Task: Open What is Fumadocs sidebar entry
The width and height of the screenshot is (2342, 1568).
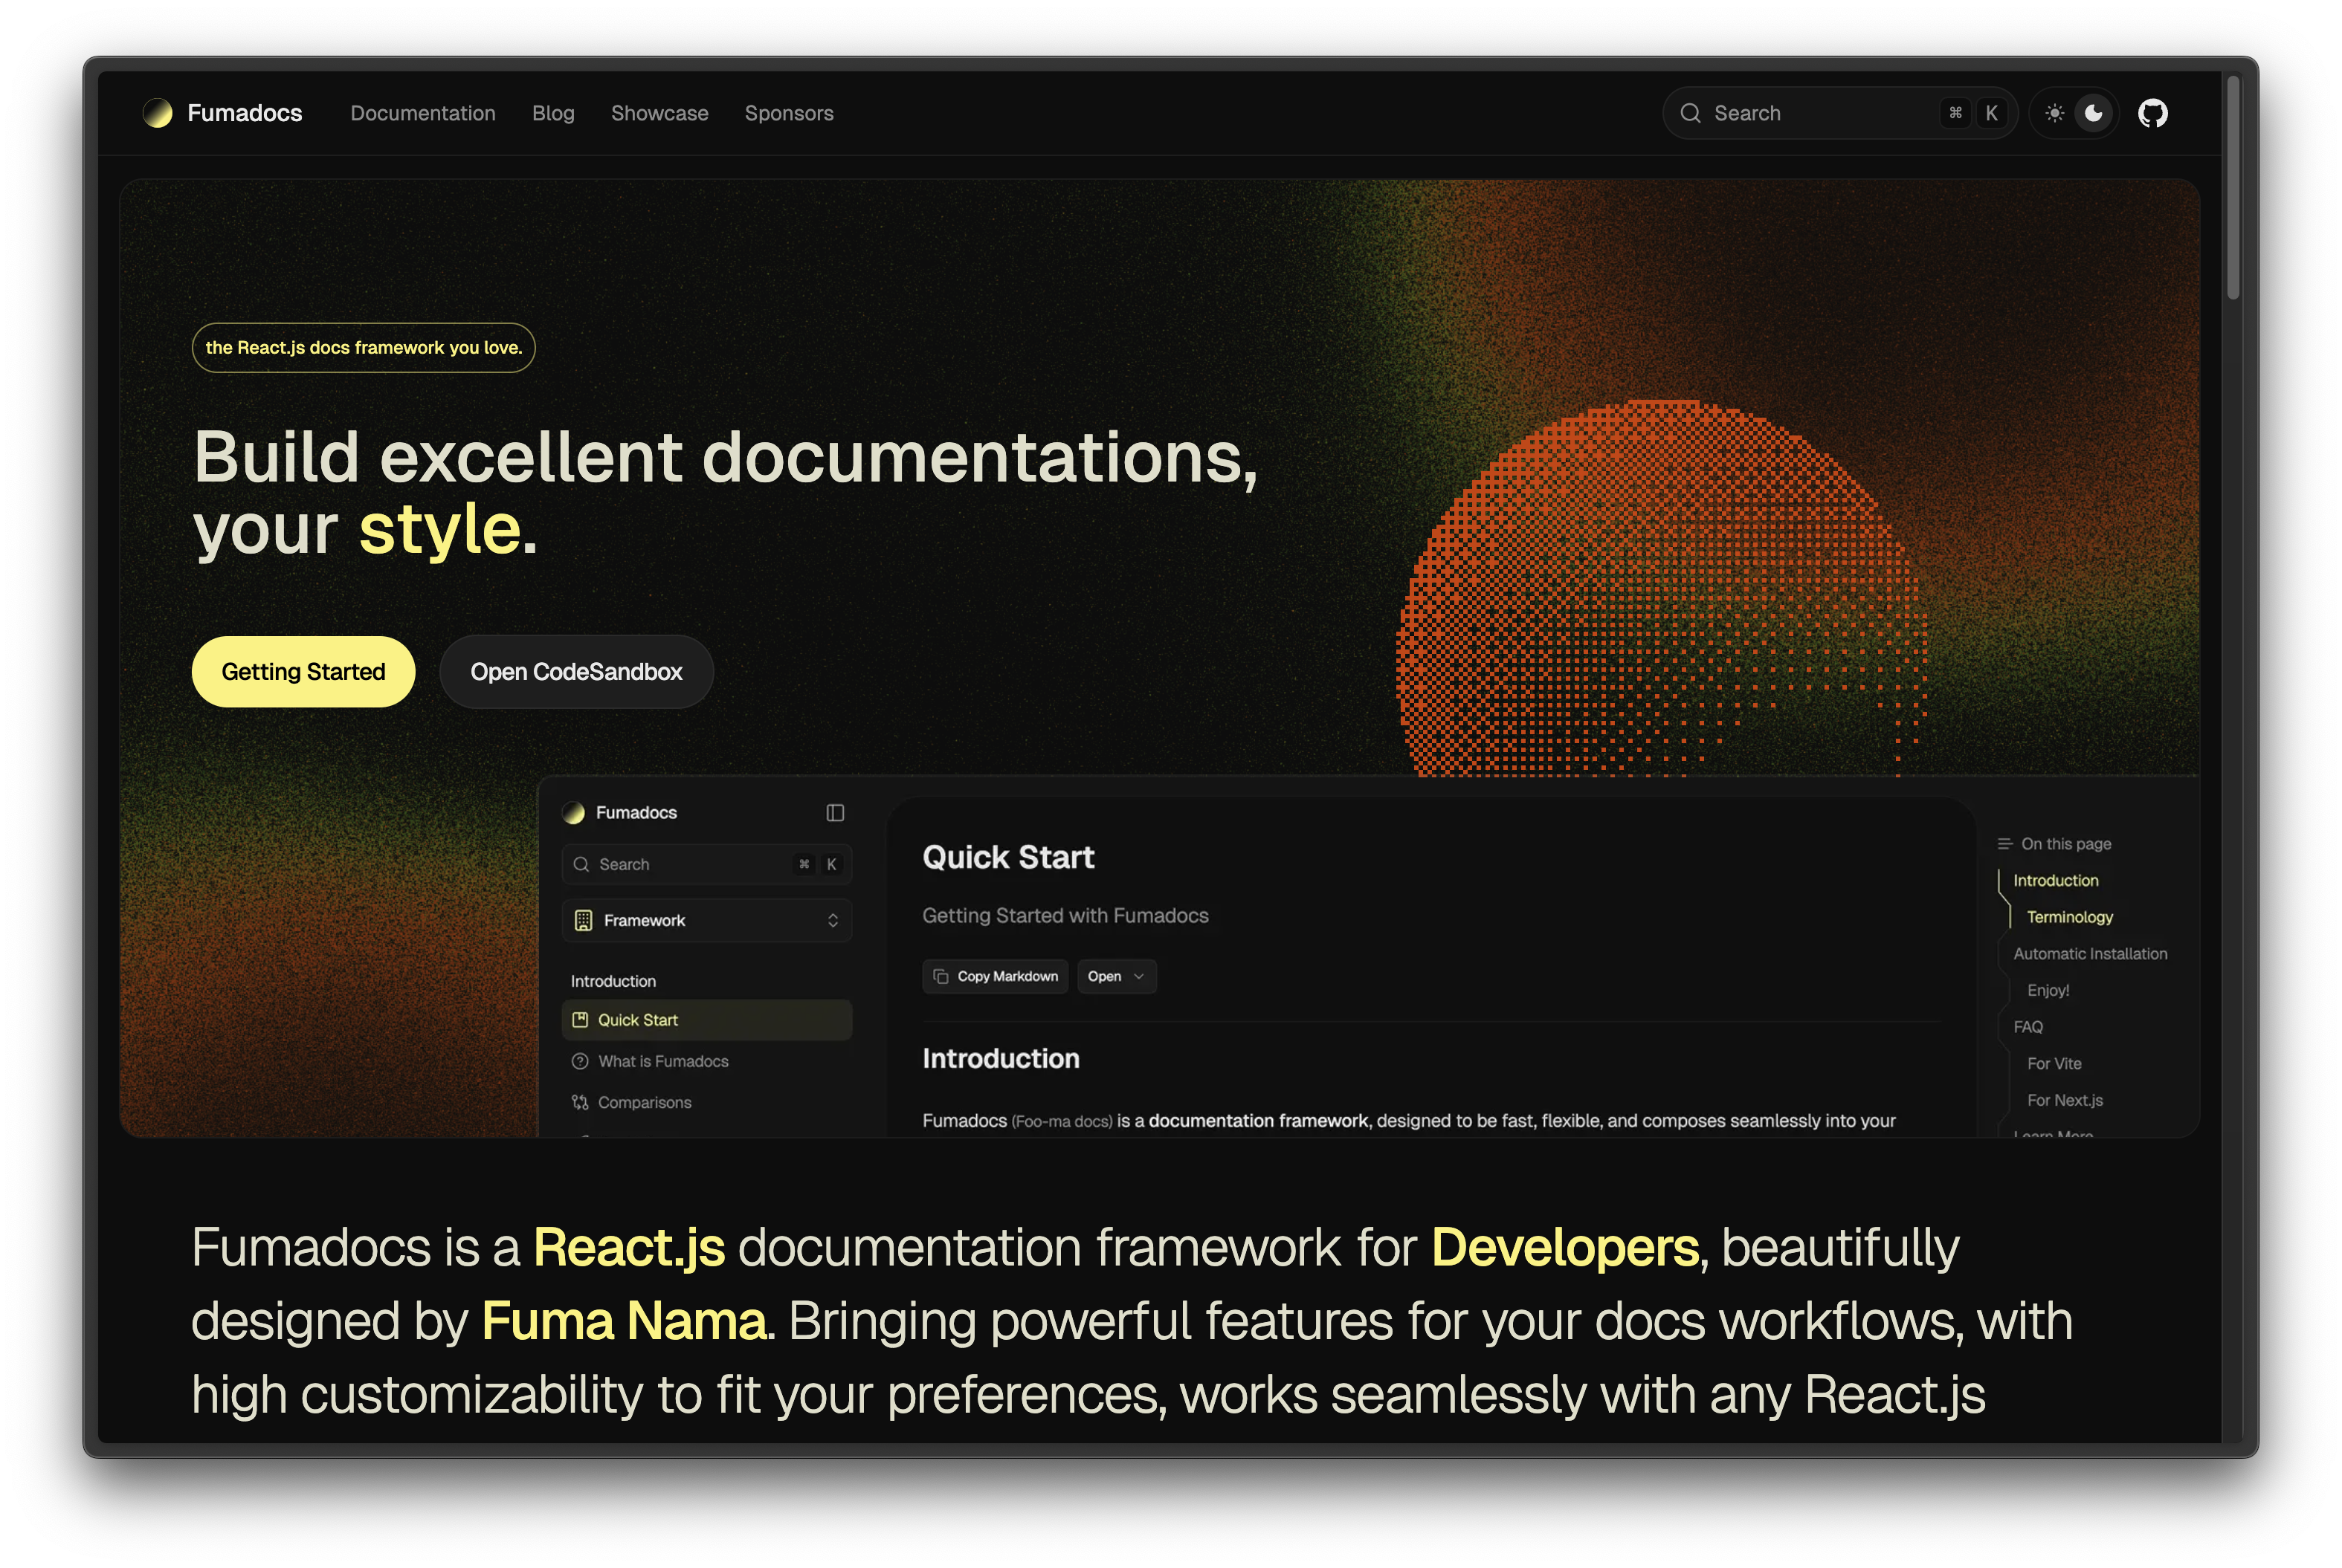Action: pos(662,1061)
